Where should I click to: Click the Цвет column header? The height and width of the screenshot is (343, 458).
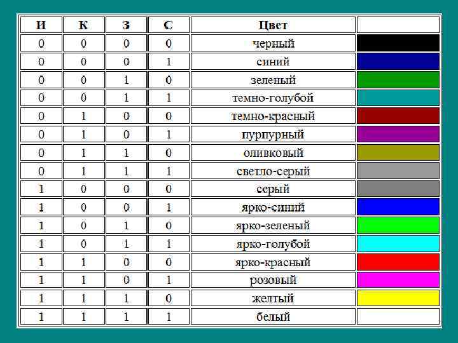[273, 25]
